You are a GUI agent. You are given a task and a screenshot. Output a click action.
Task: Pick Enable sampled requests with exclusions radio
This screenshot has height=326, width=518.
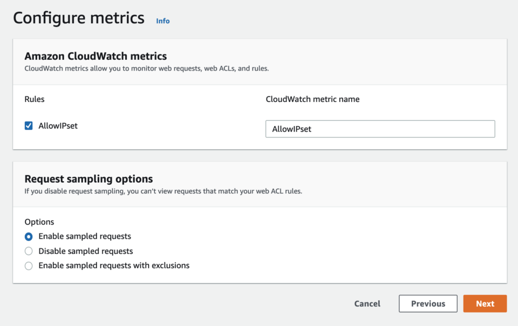click(x=29, y=266)
